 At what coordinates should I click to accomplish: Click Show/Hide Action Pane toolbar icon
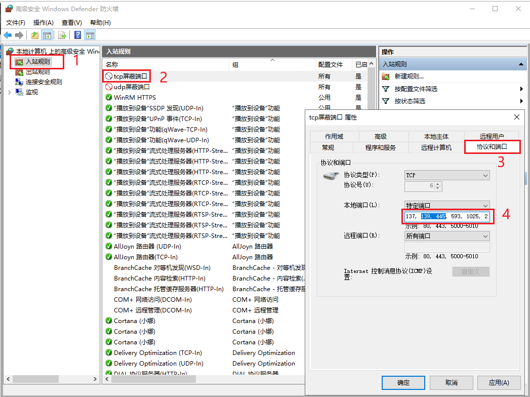90,35
